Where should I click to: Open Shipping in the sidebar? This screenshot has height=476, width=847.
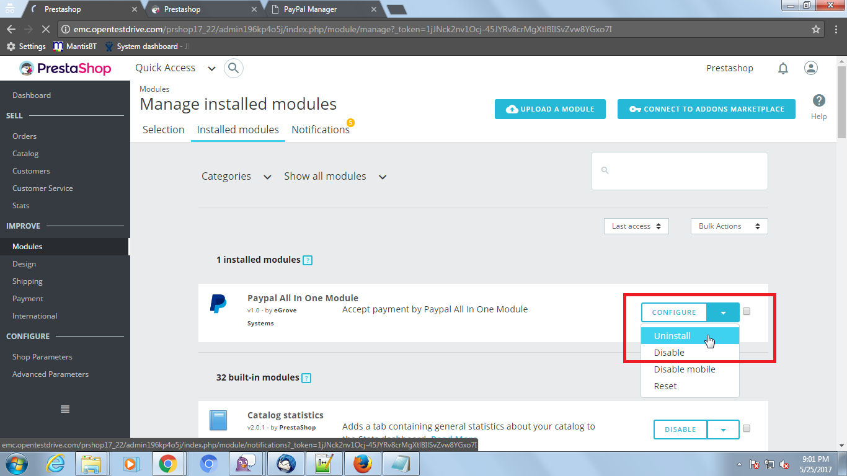pos(27,281)
